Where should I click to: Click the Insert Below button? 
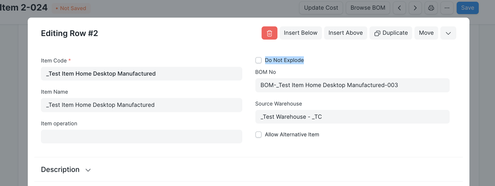300,33
